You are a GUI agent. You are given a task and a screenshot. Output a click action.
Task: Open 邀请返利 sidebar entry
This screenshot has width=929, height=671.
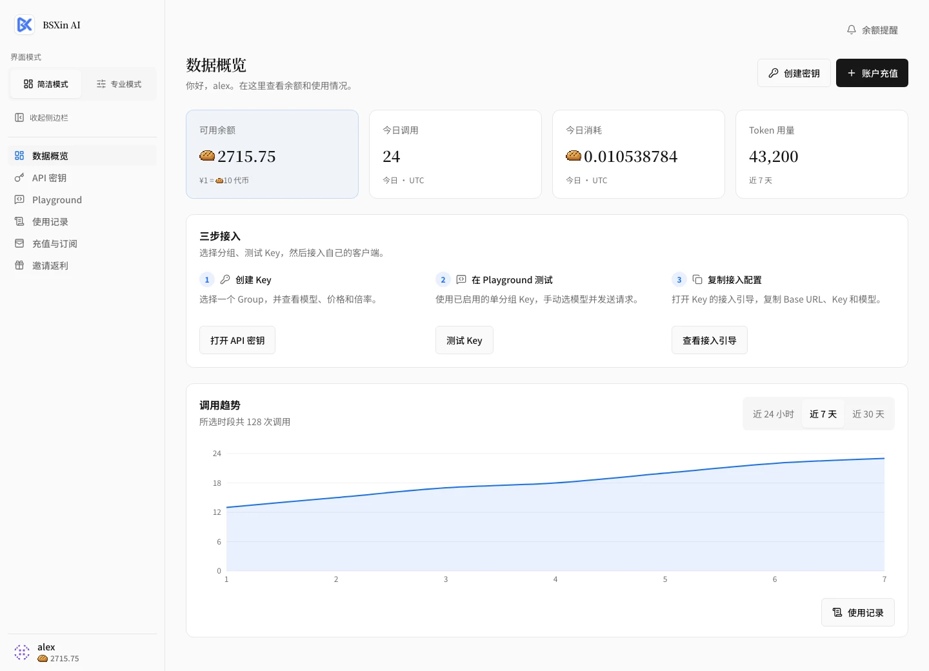pos(83,265)
